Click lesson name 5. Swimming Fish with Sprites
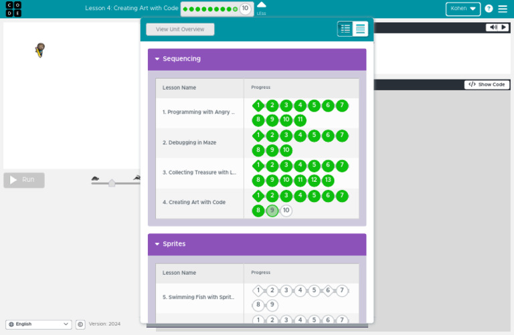514x335 pixels. 198,298
